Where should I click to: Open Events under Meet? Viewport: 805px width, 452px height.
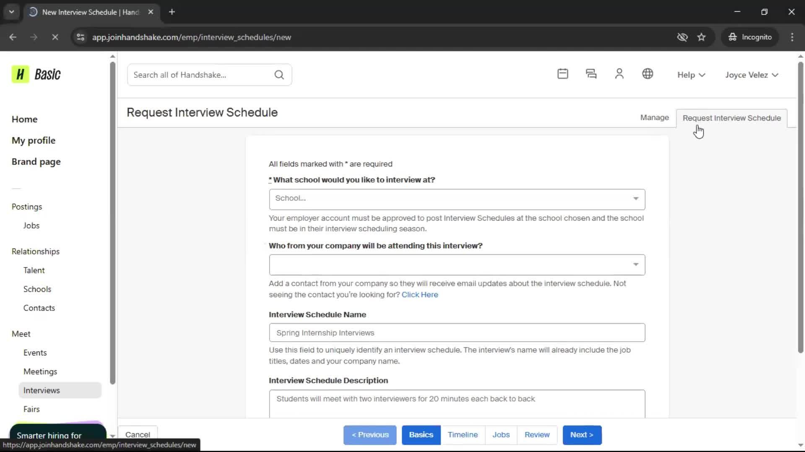click(x=35, y=353)
